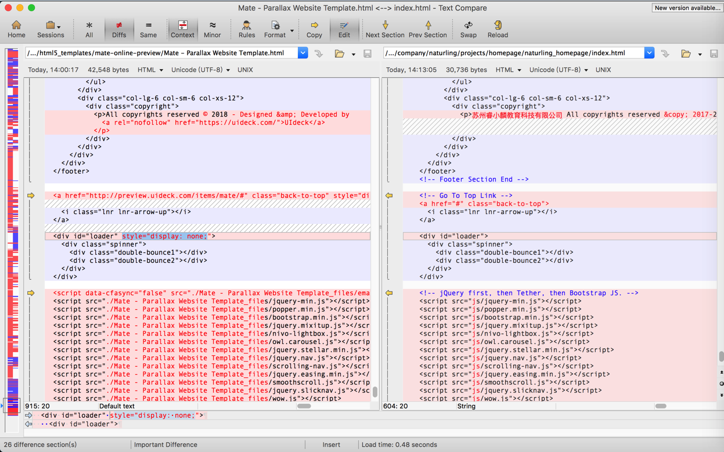Screen dimensions: 724x452
Task: Reload the compared files
Action: click(498, 29)
